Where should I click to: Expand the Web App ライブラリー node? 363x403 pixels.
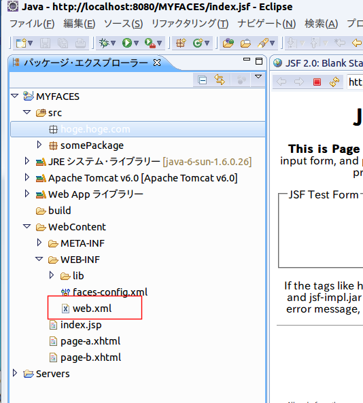point(27,194)
